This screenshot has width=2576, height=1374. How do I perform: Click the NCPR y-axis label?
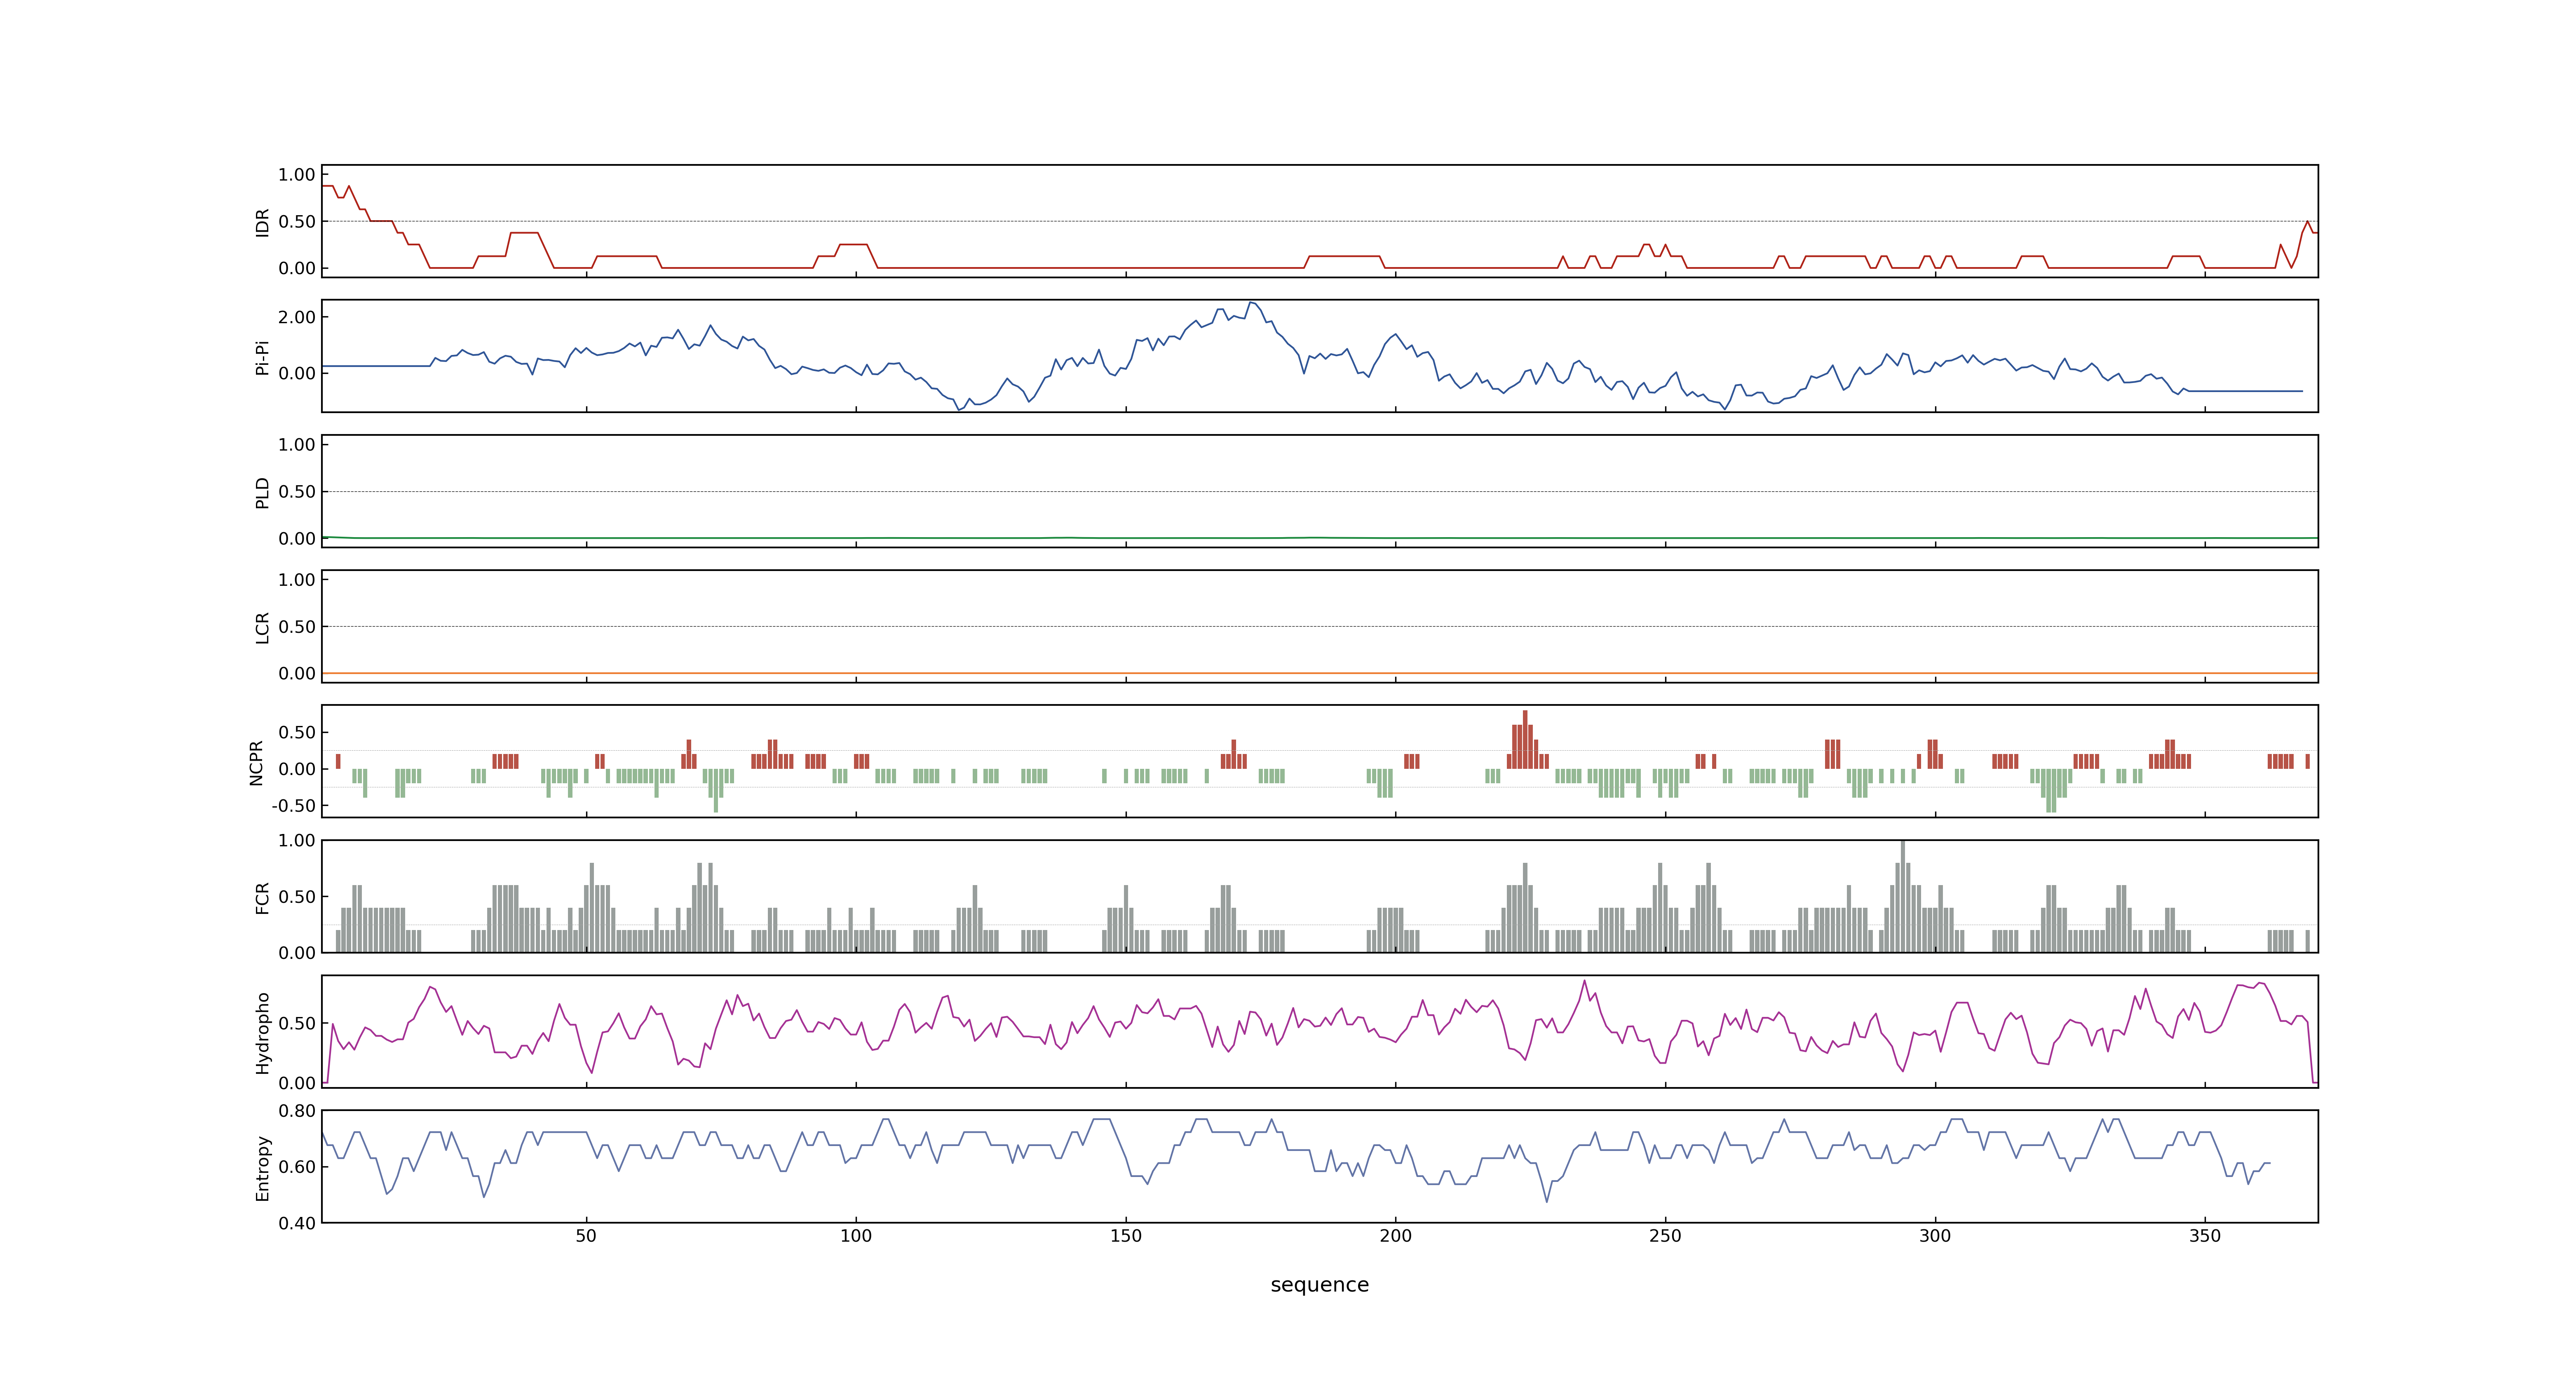click(x=256, y=763)
